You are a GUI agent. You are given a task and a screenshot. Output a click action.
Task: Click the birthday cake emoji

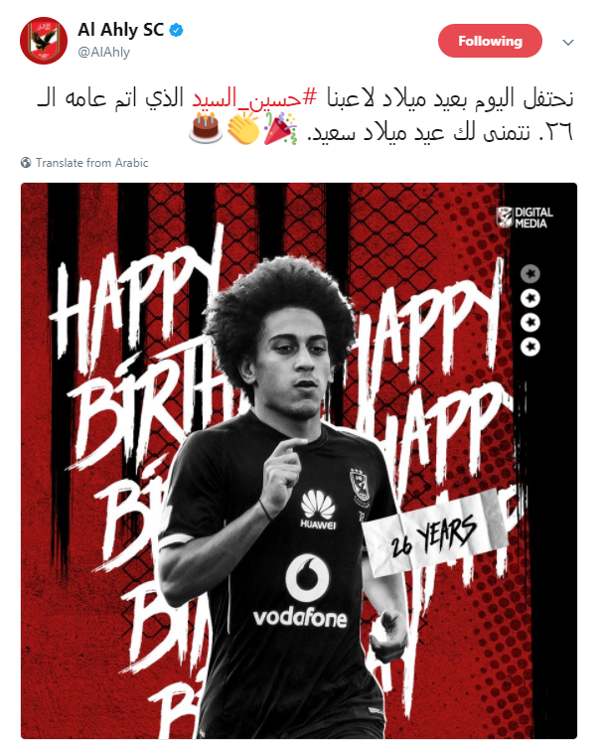tap(206, 128)
